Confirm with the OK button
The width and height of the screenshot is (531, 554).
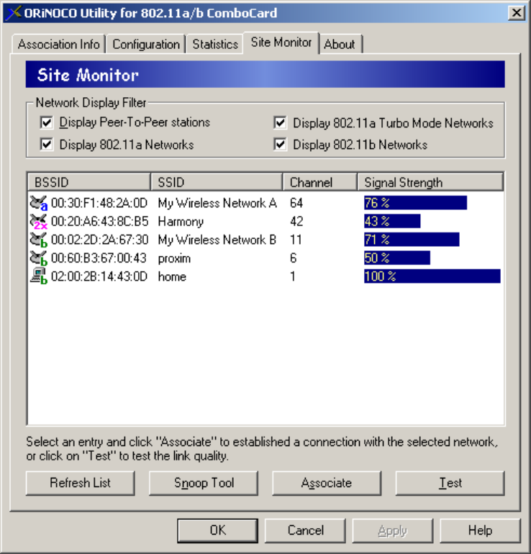217,531
